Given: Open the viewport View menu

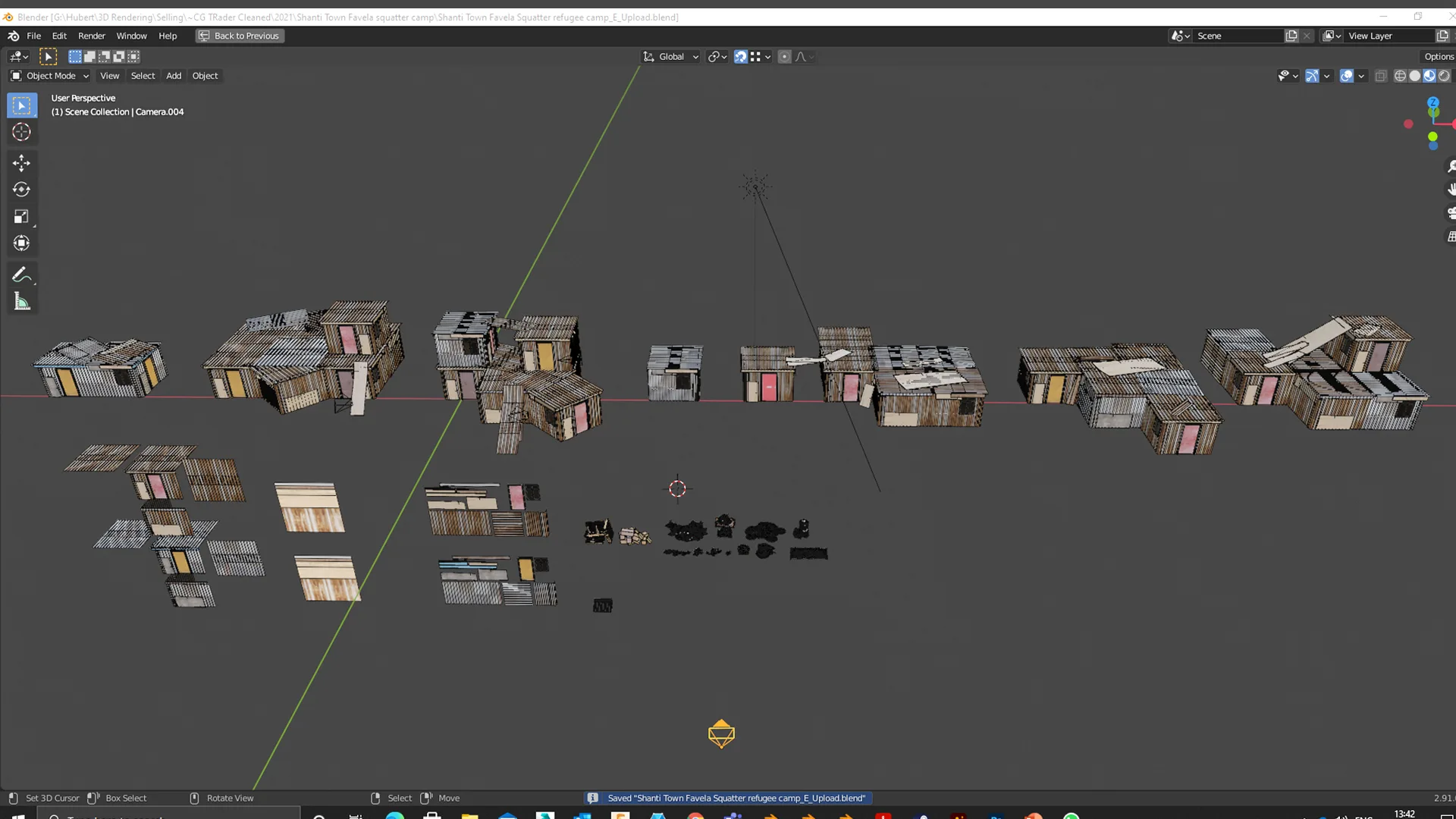Looking at the screenshot, I should point(110,76).
